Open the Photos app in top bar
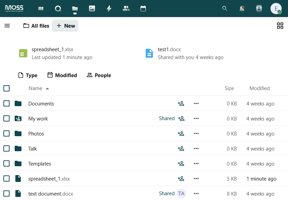 click(x=92, y=9)
